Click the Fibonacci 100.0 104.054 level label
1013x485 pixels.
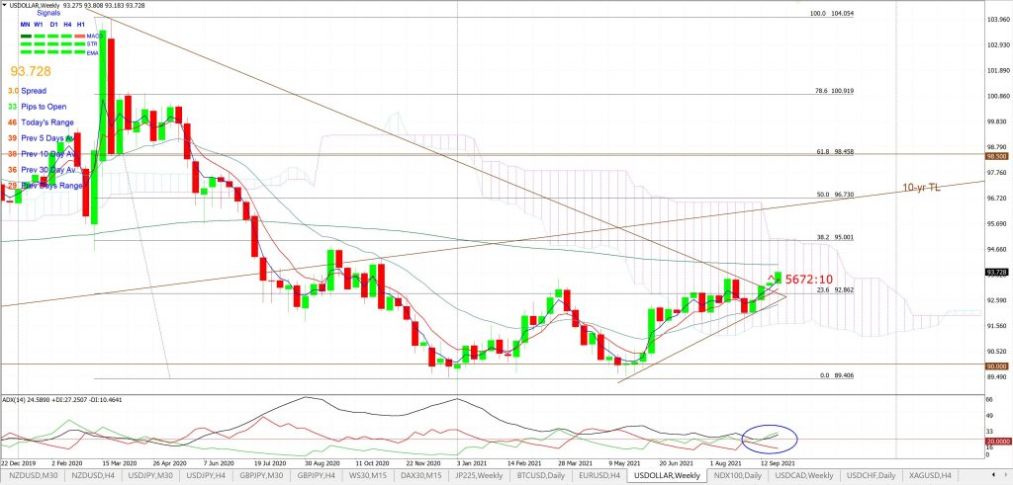pyautogui.click(x=833, y=13)
